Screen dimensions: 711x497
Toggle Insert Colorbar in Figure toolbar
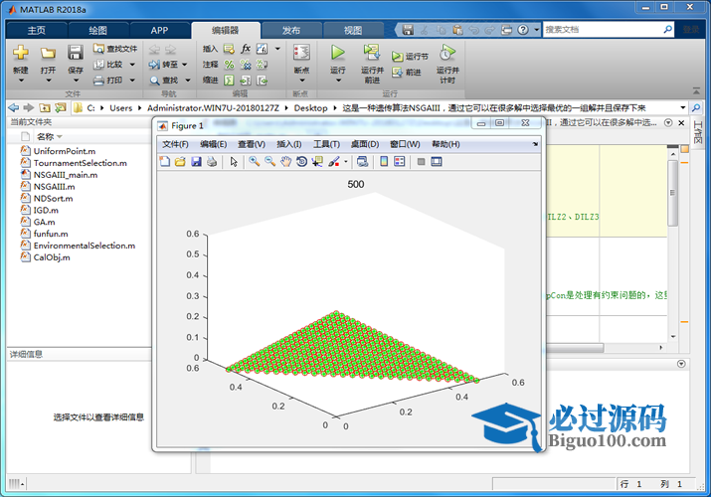click(382, 161)
